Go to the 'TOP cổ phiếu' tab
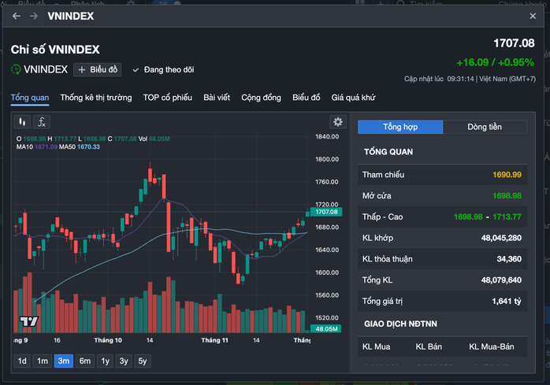The height and width of the screenshot is (385, 550). coord(167,98)
